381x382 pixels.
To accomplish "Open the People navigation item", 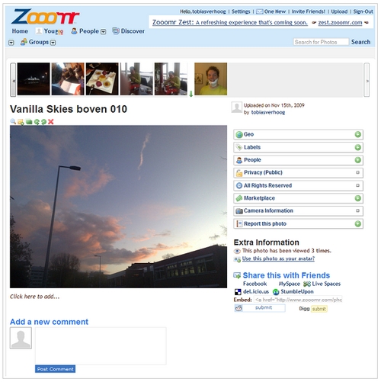I will click(89, 31).
